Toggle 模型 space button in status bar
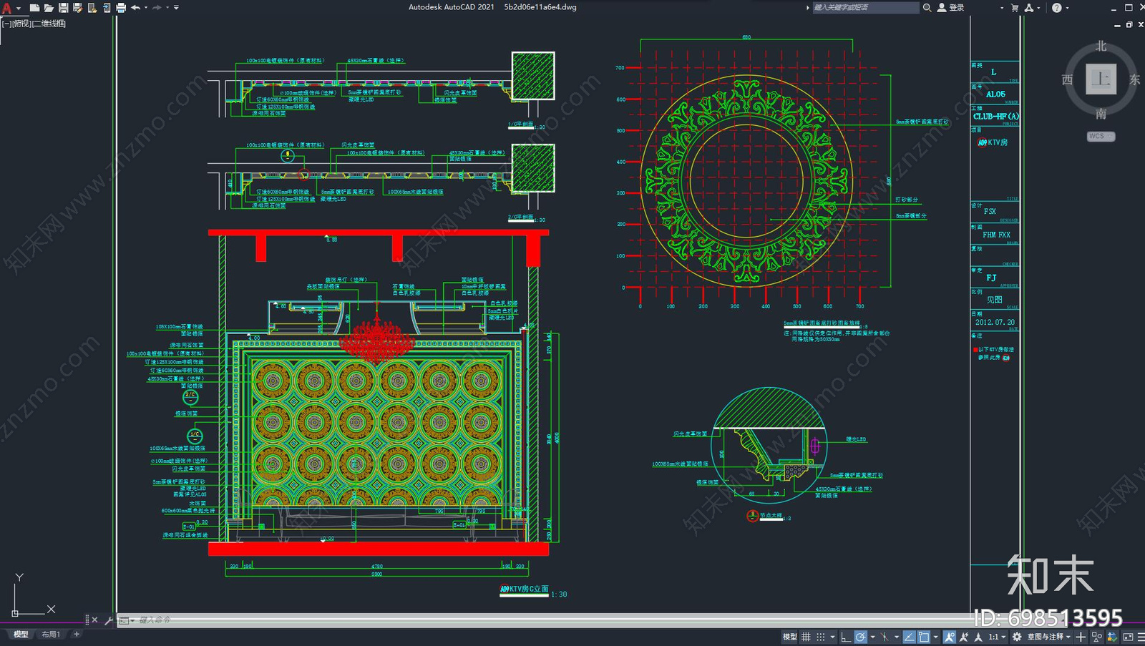The width and height of the screenshot is (1145, 646). click(789, 637)
